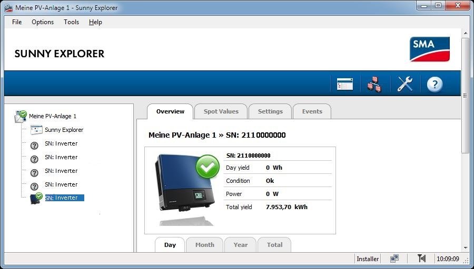This screenshot has width=474, height=269.
Task: Open the Options menu
Action: click(43, 22)
